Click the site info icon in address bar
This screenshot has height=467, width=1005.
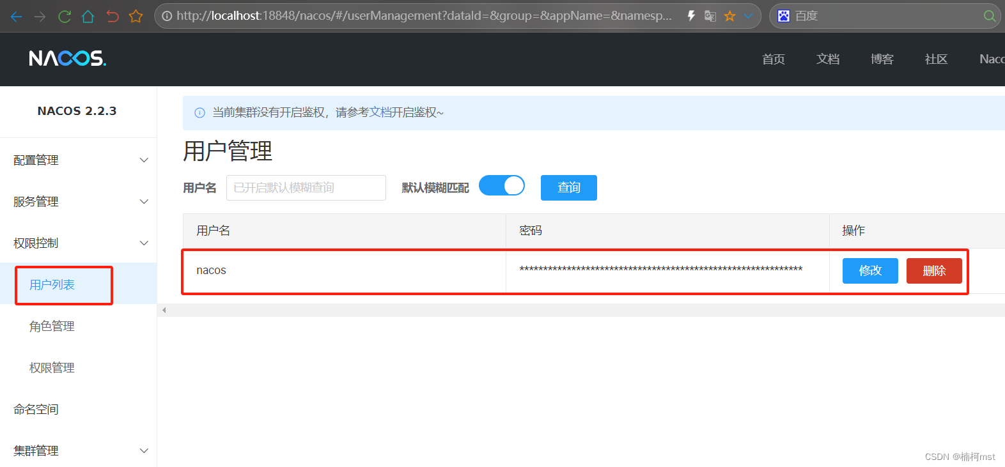click(167, 16)
